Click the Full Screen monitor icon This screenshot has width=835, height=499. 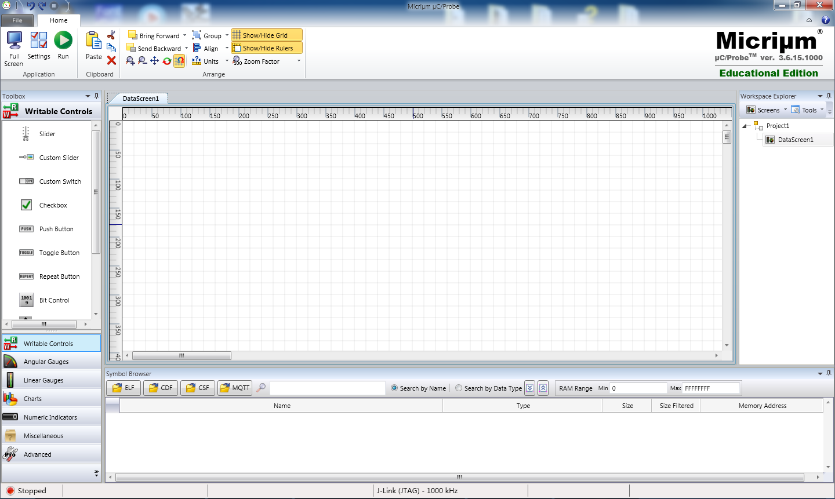point(14,41)
